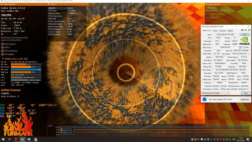
Task: Click the Artifact Scanner heading
Action: point(11,90)
